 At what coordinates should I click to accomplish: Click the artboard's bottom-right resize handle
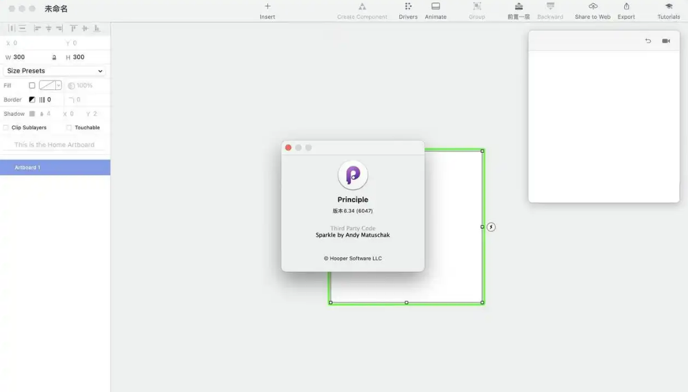(482, 303)
